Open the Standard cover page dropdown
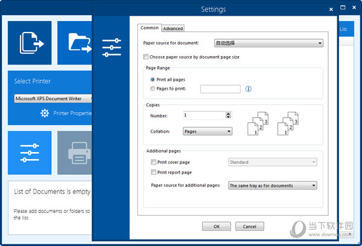362x246 pixels. 273,162
